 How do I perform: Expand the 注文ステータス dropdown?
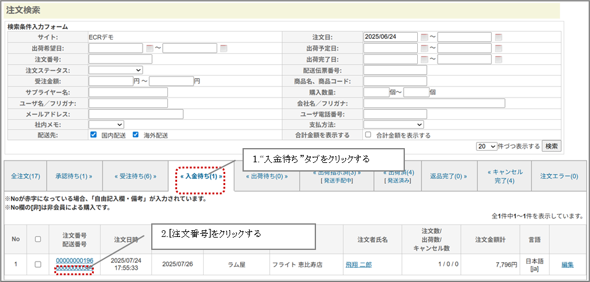coord(116,70)
